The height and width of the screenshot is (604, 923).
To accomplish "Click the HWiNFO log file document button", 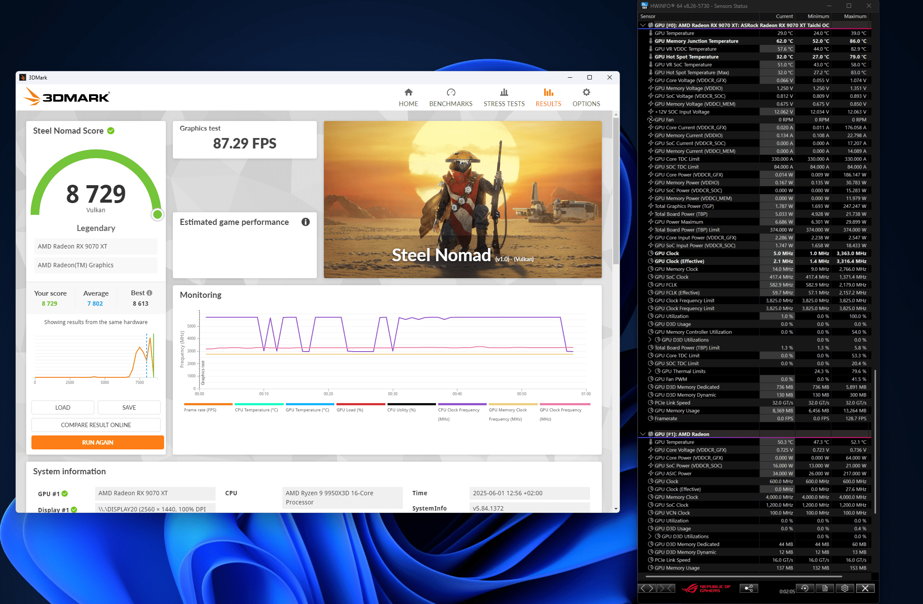I will click(825, 588).
